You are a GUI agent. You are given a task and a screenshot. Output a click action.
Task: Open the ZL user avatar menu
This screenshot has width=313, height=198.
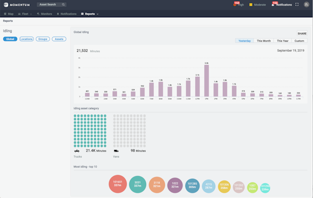click(x=306, y=4)
